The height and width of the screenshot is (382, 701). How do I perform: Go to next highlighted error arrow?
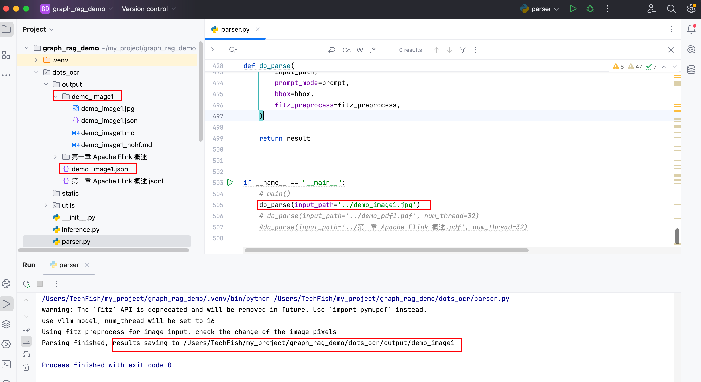click(674, 66)
